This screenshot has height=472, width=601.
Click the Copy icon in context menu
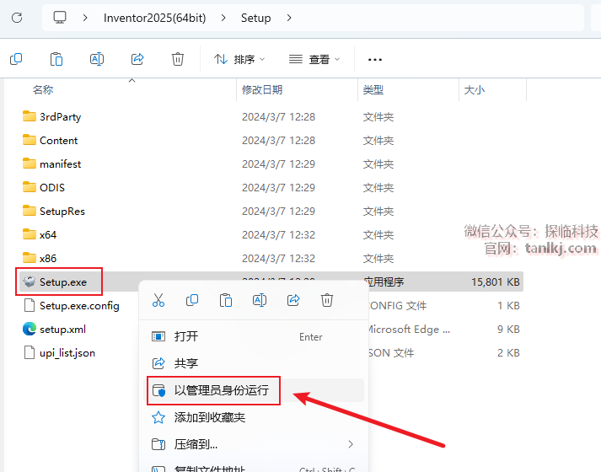click(x=192, y=300)
